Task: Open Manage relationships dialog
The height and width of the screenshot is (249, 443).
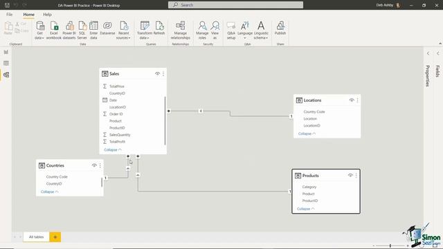Action: (180, 30)
